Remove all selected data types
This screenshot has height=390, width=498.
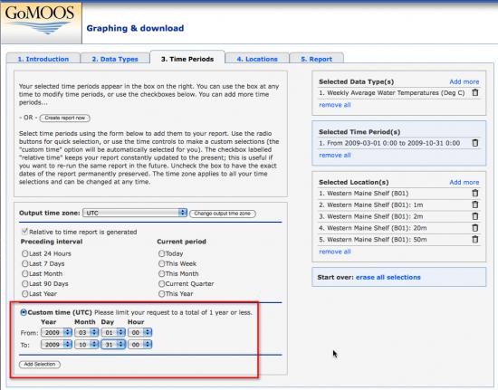pos(335,105)
